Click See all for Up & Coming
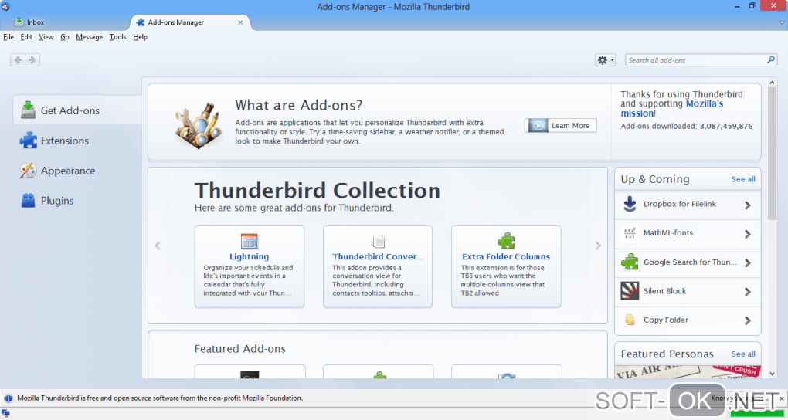Screen dimensions: 788x420 [742, 179]
